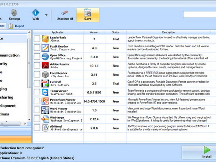
Task: Click the 'Selection from categories' status text
Action: point(22,148)
